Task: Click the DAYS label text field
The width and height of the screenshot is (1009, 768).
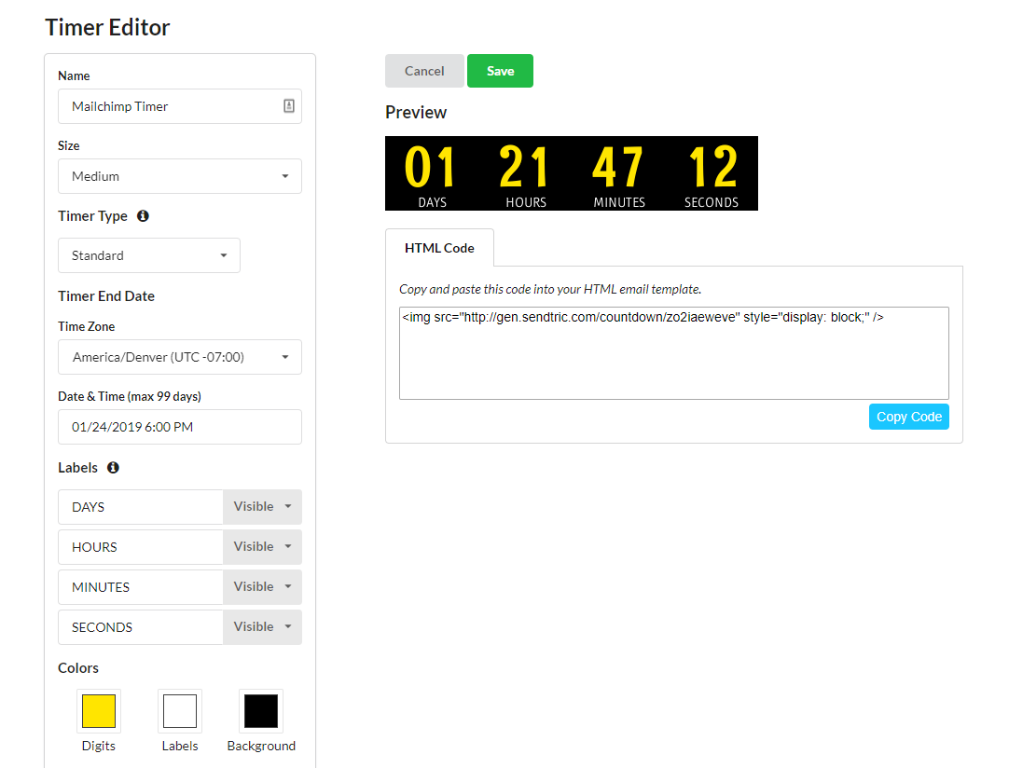Action: pyautogui.click(x=141, y=507)
